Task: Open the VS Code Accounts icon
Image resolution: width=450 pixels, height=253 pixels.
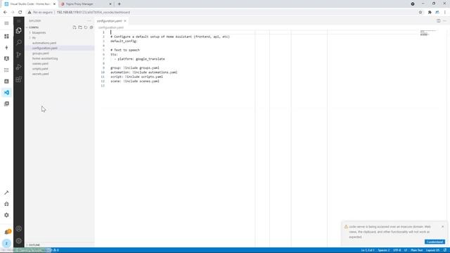Action: coord(19,228)
